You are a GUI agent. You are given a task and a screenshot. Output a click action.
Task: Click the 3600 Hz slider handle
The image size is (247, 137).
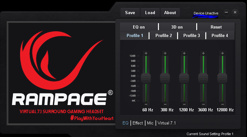pyautogui.click(x=203, y=78)
